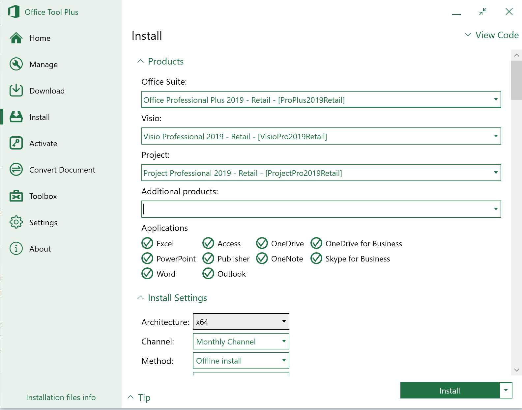Expand the View Code panel

tap(491, 35)
